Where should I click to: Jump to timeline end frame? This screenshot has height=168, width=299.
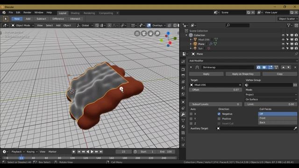tap(101, 152)
